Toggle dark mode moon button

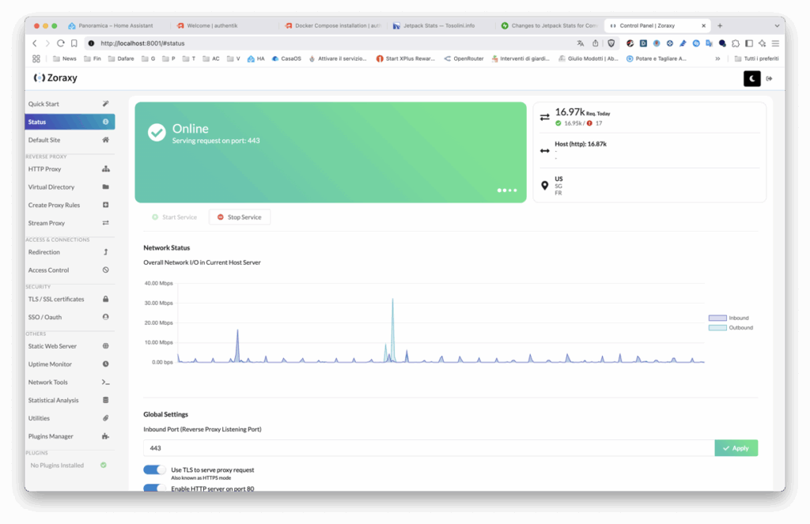tap(751, 78)
